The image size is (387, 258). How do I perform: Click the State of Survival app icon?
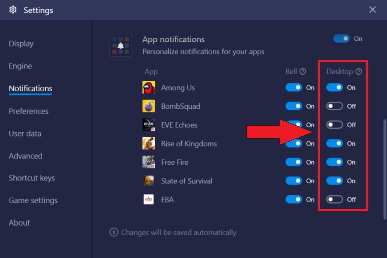click(x=148, y=181)
